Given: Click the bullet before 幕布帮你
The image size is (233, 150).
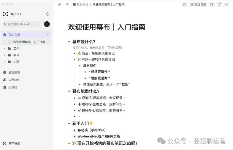Looking at the screenshot, I should pyautogui.click(x=80, y=66).
